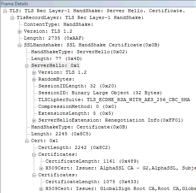
Task: Select the Length 2735 row
Action: [54, 38]
